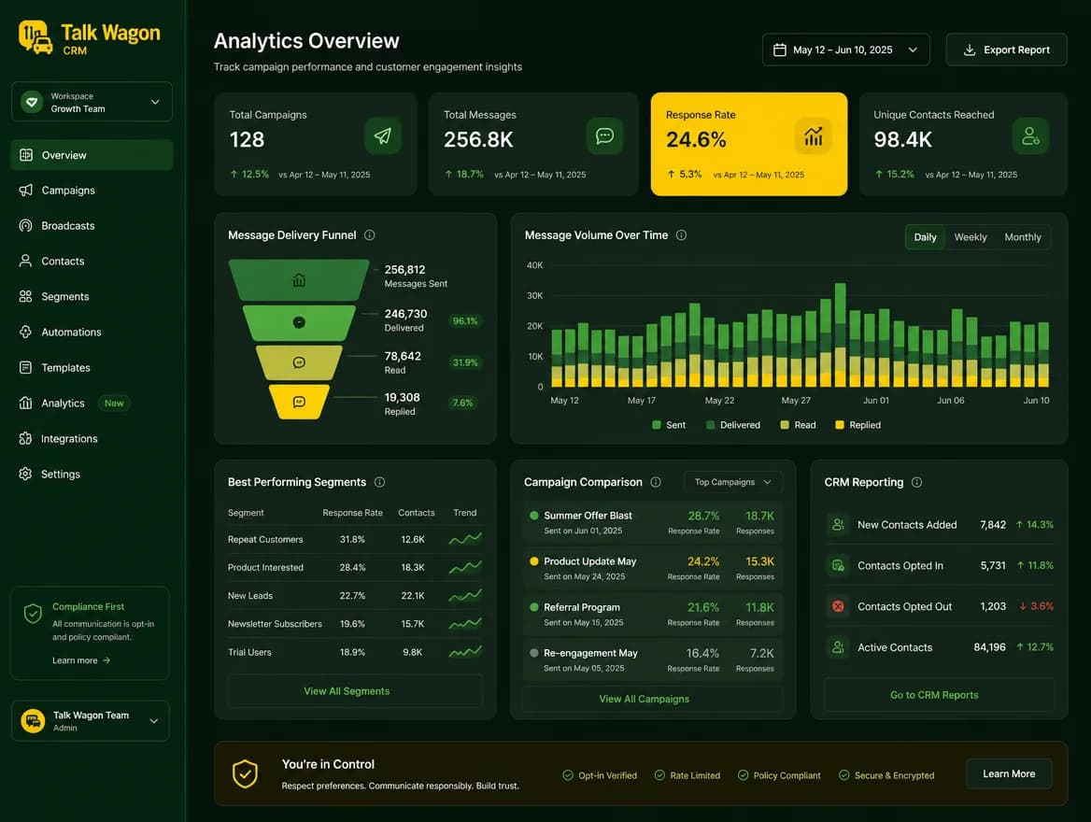This screenshot has height=822, width=1091.
Task: Toggle the Replied legend swatch
Action: pos(840,425)
